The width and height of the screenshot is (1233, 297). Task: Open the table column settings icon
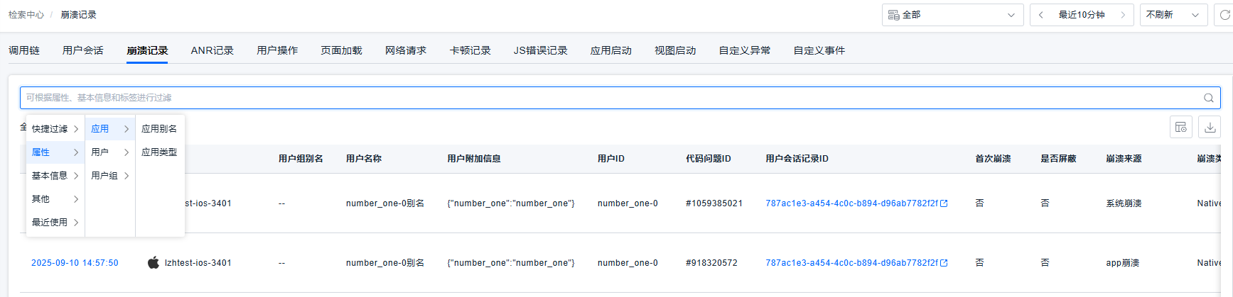click(1181, 128)
